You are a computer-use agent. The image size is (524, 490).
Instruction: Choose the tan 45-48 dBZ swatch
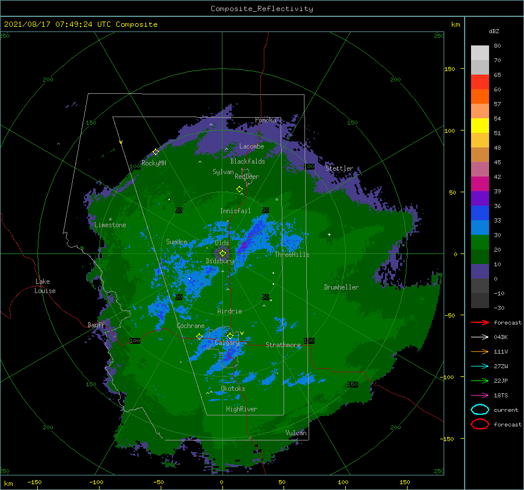pos(480,155)
